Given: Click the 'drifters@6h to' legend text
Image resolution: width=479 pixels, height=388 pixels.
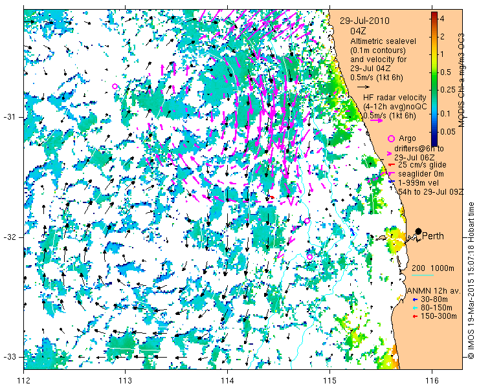Looking at the screenshot, I should (419, 149).
